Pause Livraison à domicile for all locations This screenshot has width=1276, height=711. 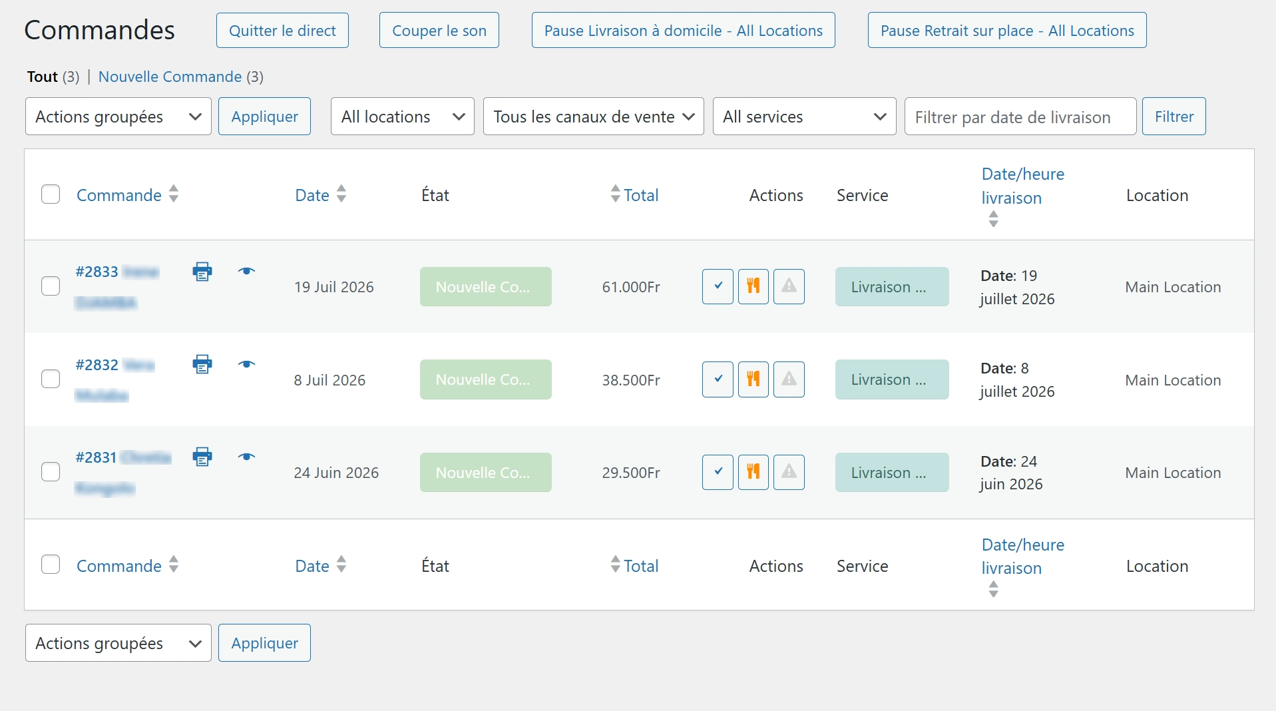(x=684, y=31)
